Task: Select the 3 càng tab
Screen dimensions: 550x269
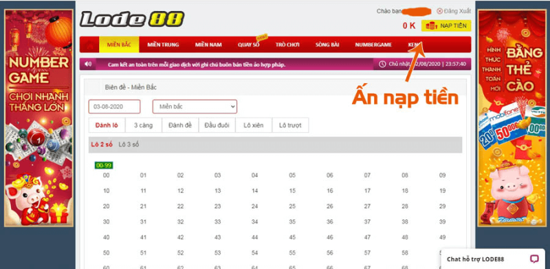Action: coord(144,125)
